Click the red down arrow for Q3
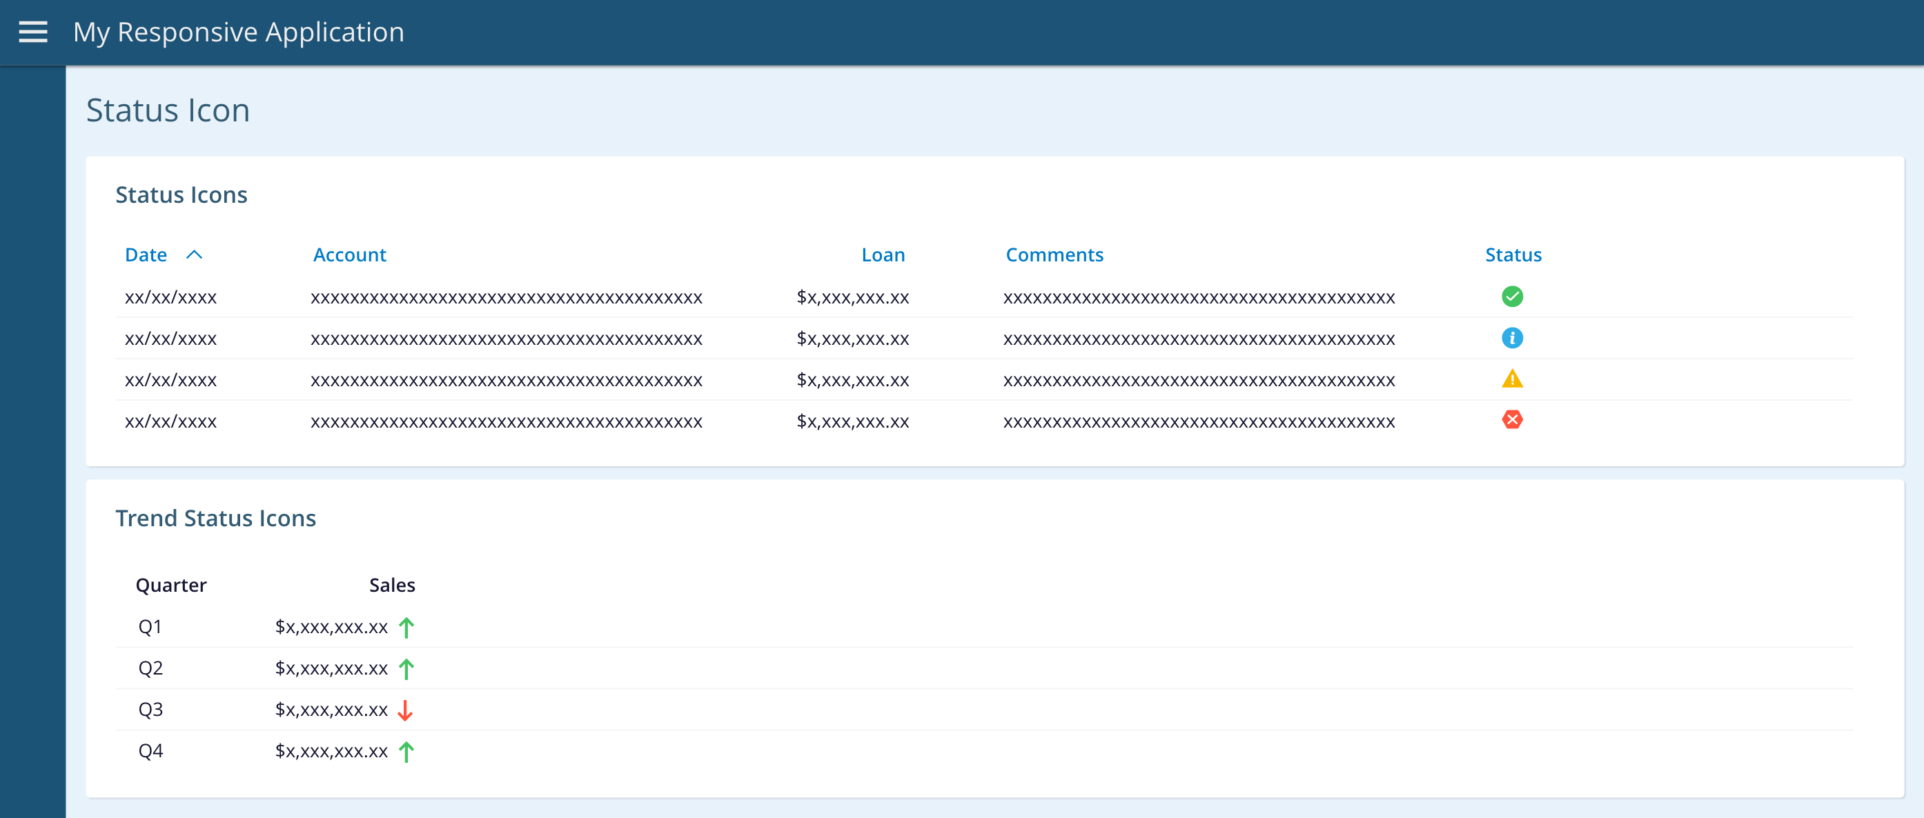This screenshot has height=818, width=1924. tap(406, 710)
